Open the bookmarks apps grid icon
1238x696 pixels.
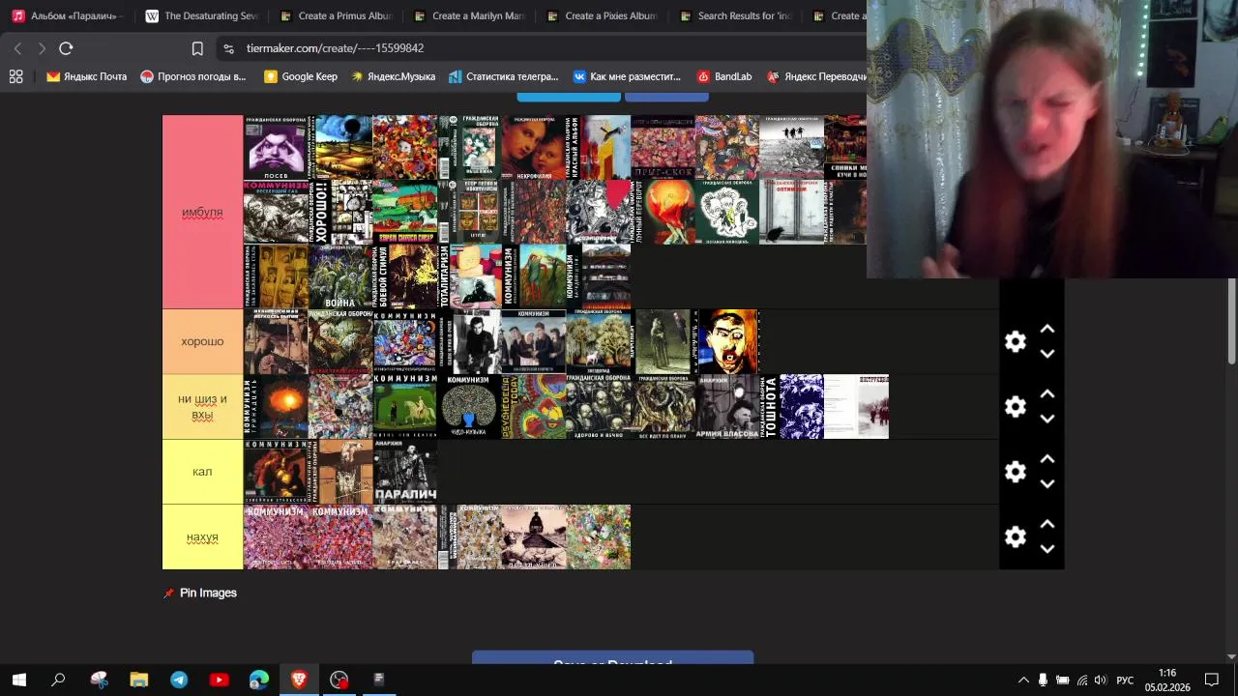pyautogui.click(x=15, y=76)
